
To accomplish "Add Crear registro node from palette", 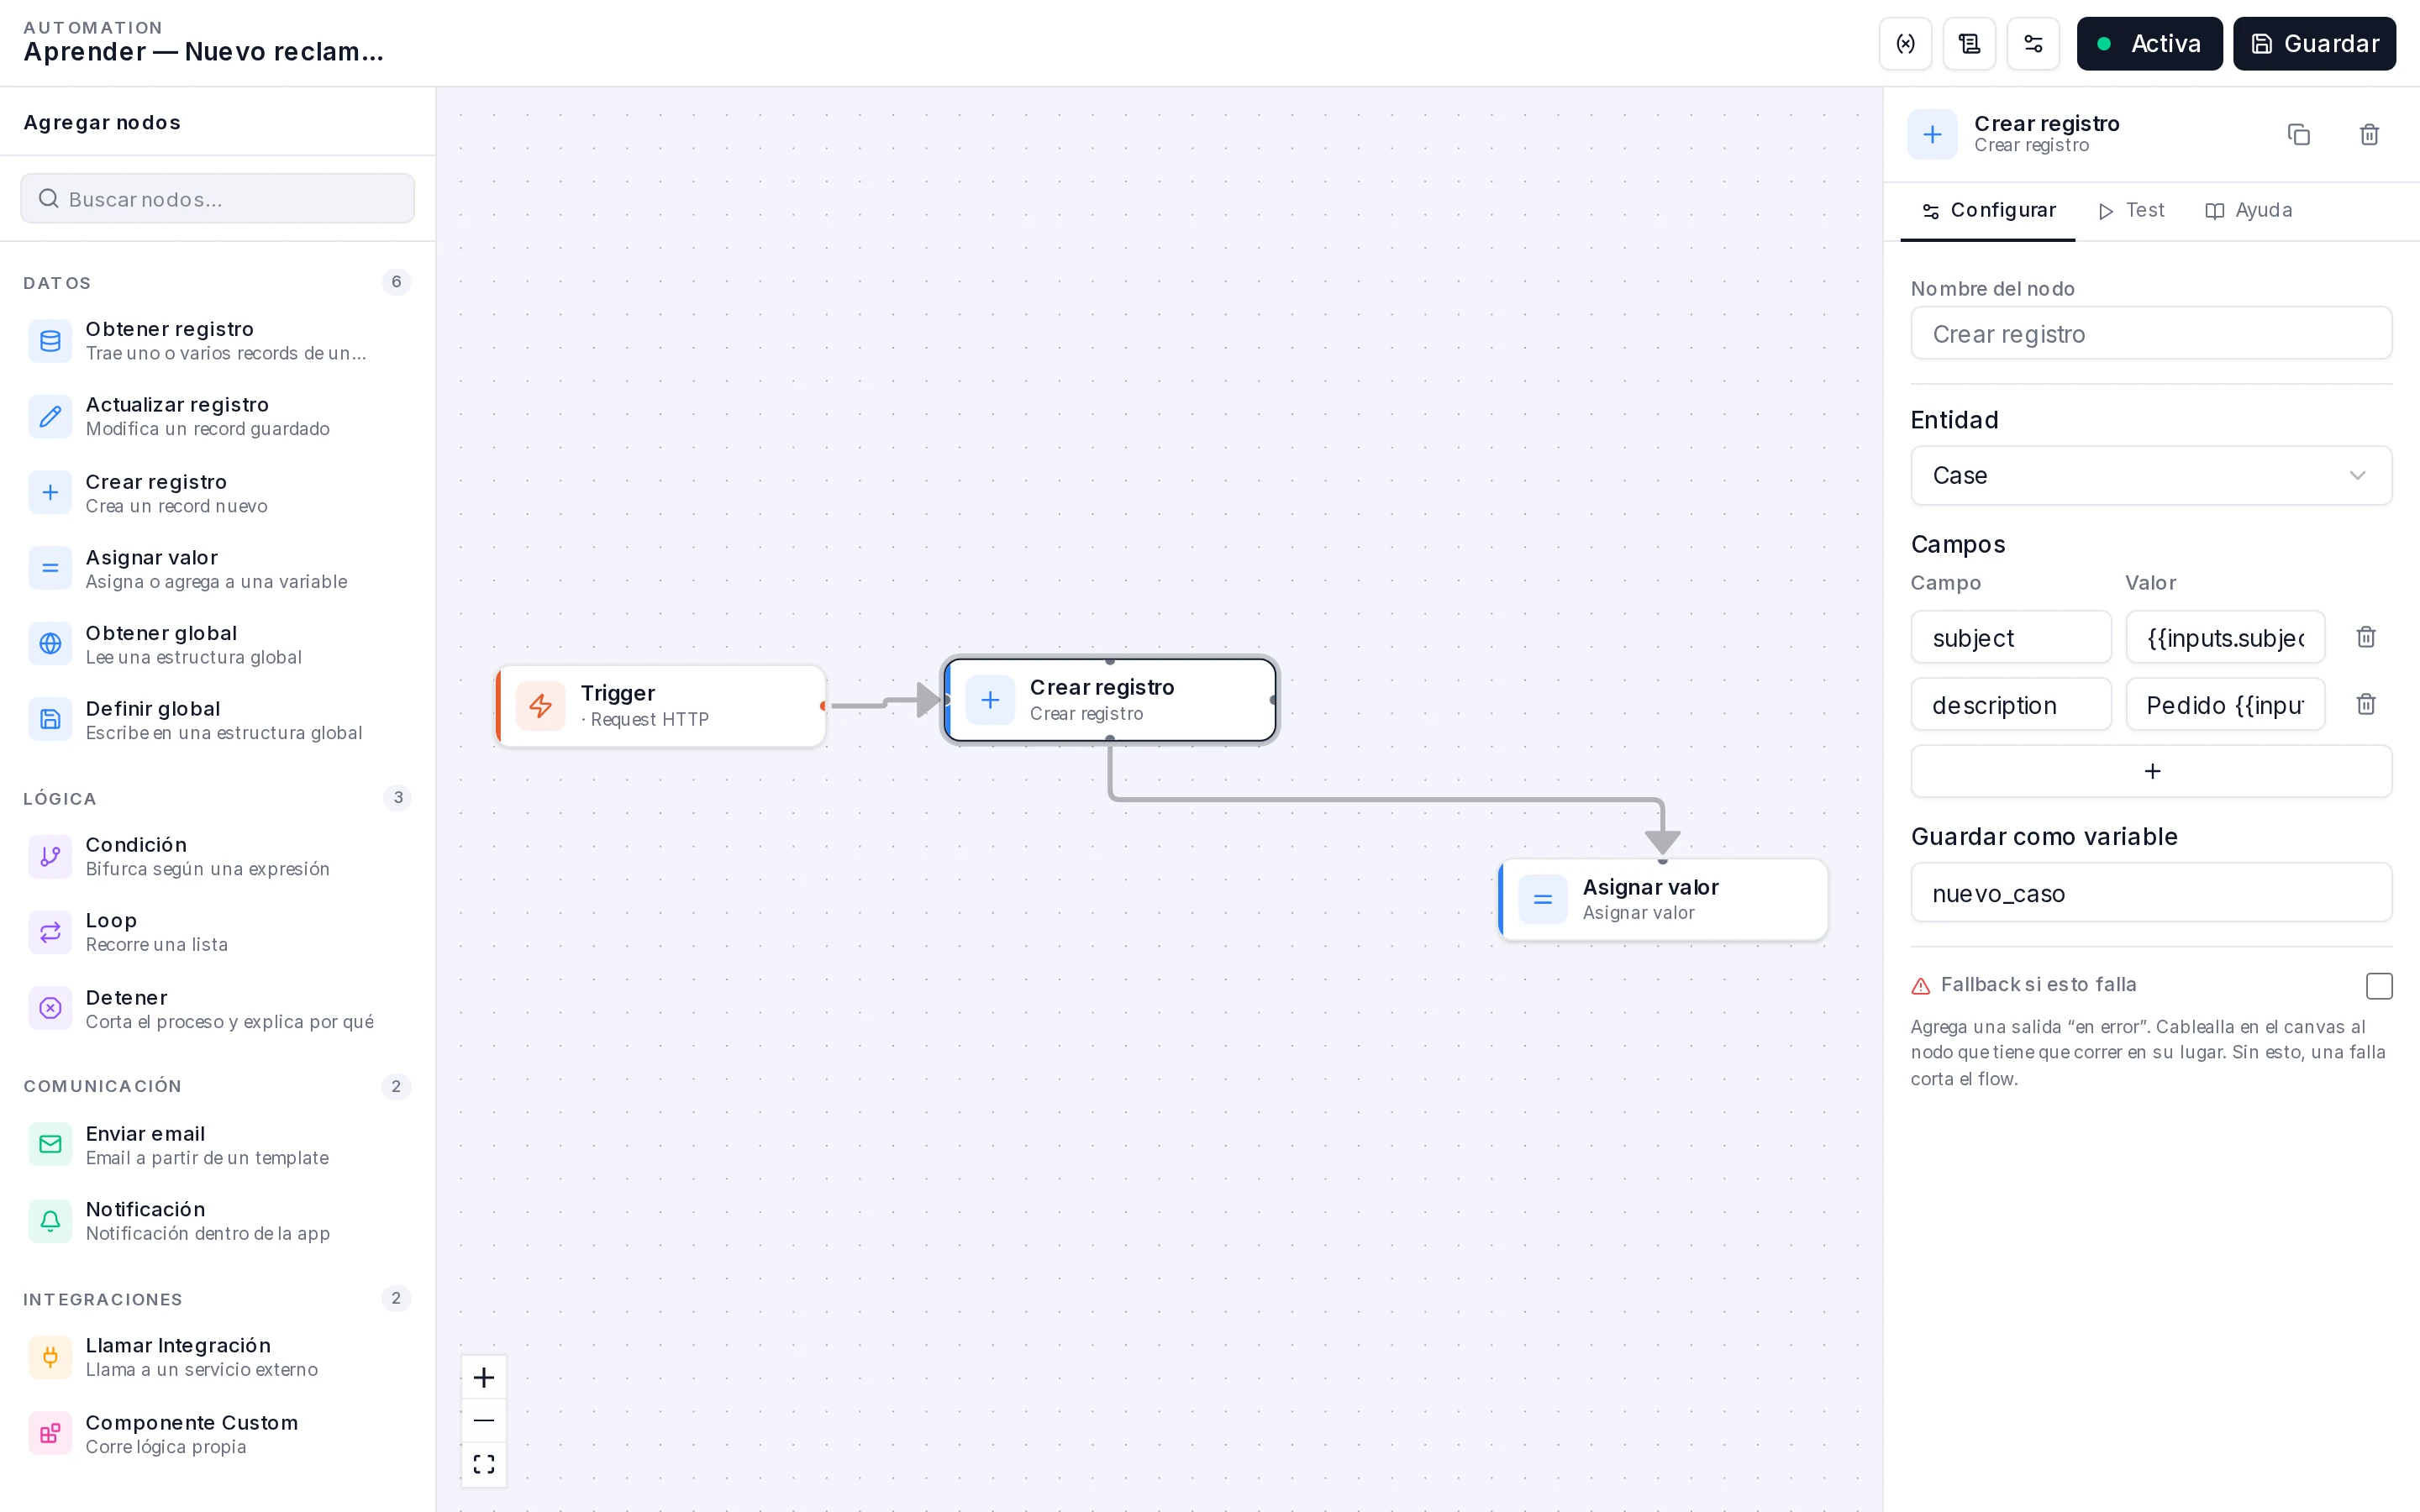I will (x=218, y=493).
